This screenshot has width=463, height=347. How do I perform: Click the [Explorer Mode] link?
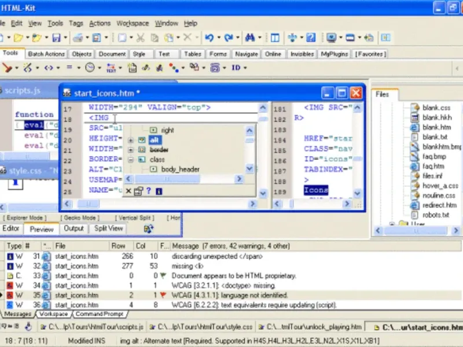pyautogui.click(x=25, y=218)
